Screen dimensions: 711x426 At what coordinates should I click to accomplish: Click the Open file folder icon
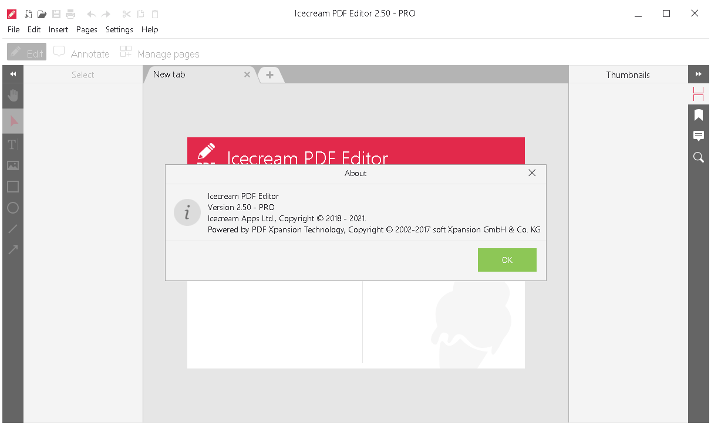click(x=42, y=14)
